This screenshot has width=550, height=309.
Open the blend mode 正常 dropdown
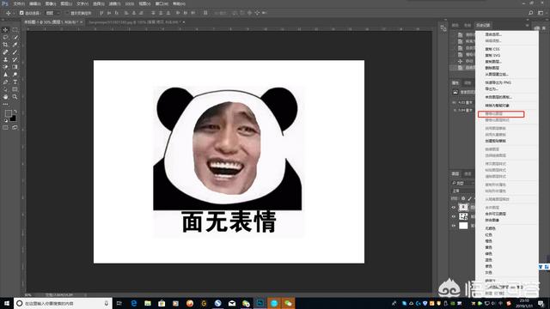click(x=462, y=191)
